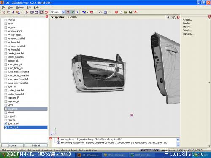The width and height of the screenshot is (211, 158).
Task: Click the viewport Display menu button
Action: pos(73,17)
